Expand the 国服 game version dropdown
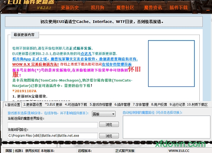The height and width of the screenshot is (153, 212). pos(104,114)
